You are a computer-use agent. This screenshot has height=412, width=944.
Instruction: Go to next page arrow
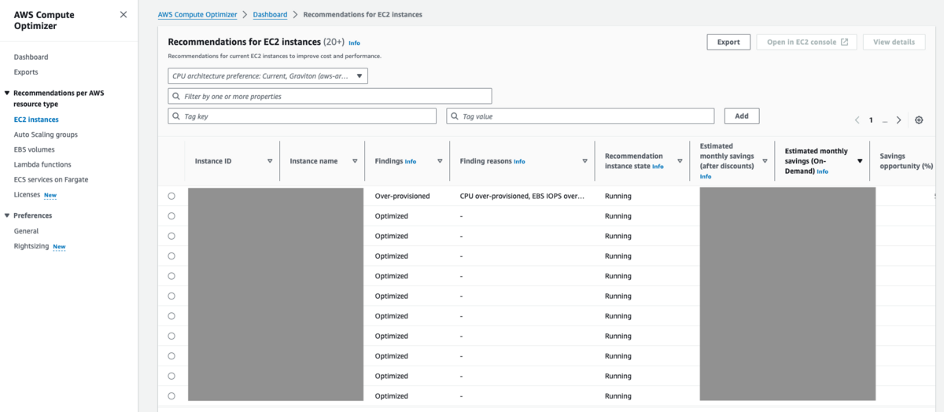(x=899, y=120)
